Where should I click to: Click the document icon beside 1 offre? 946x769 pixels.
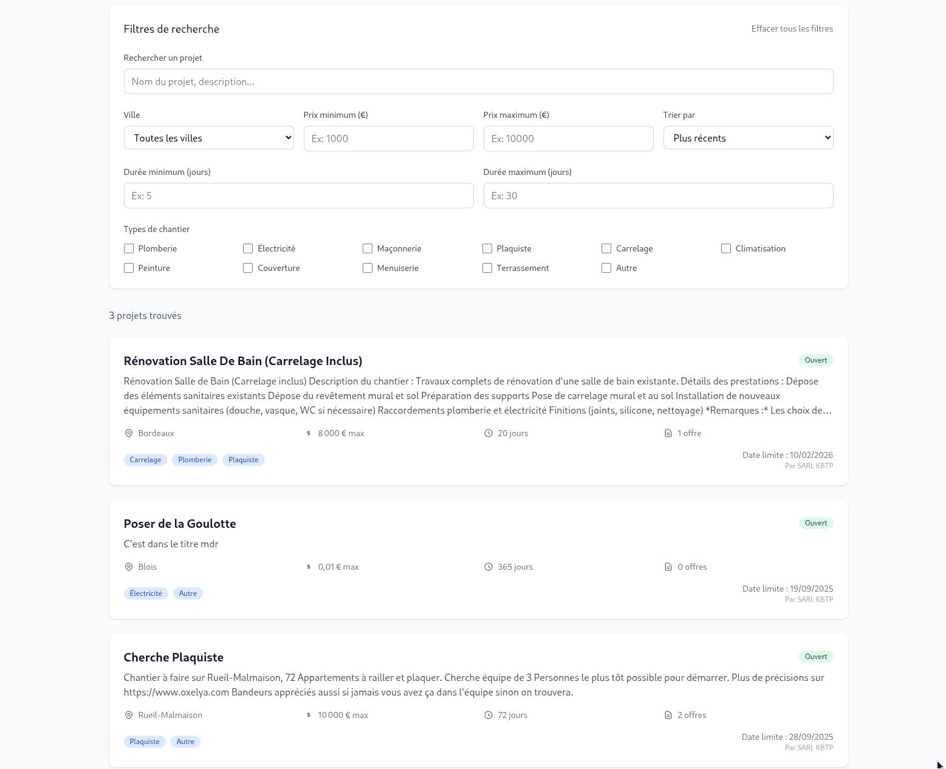tap(668, 433)
